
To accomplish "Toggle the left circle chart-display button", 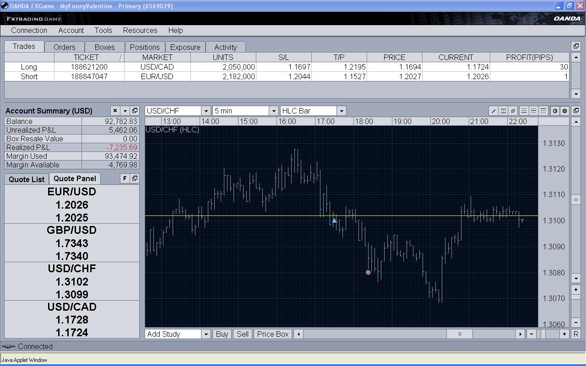I will (x=555, y=111).
